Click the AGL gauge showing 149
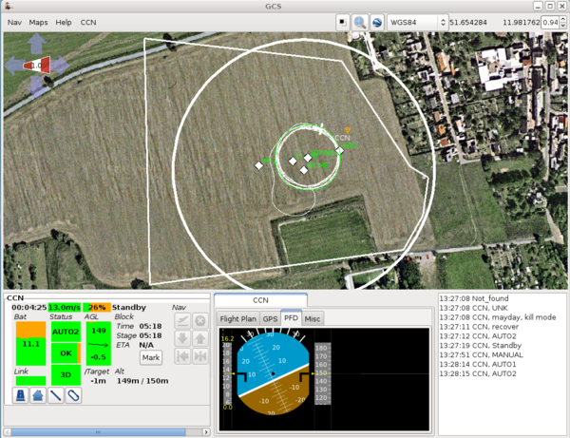This screenshot has width=570, height=438. click(x=99, y=344)
